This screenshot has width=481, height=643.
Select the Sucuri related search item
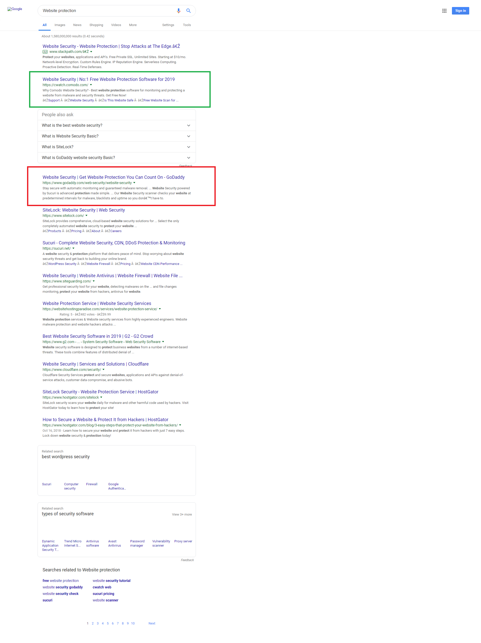pos(47,484)
